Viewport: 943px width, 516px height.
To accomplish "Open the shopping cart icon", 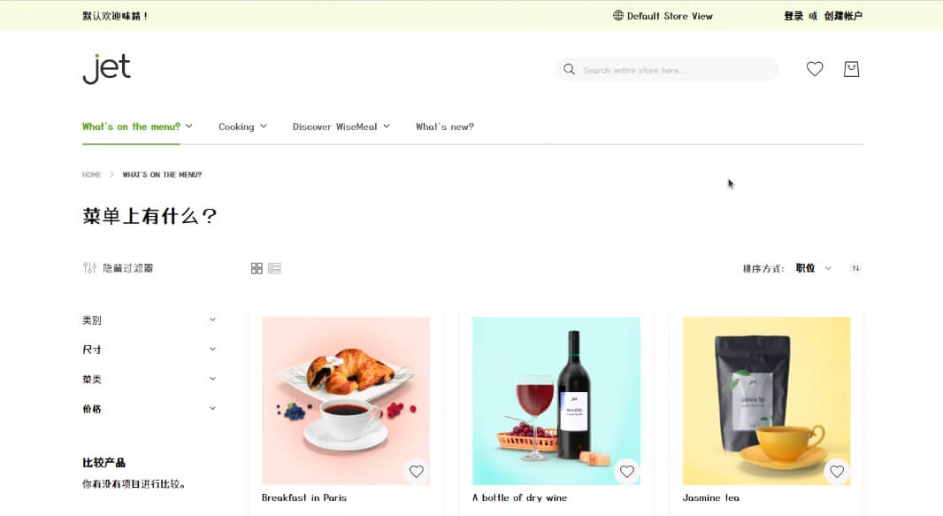I will pos(851,69).
